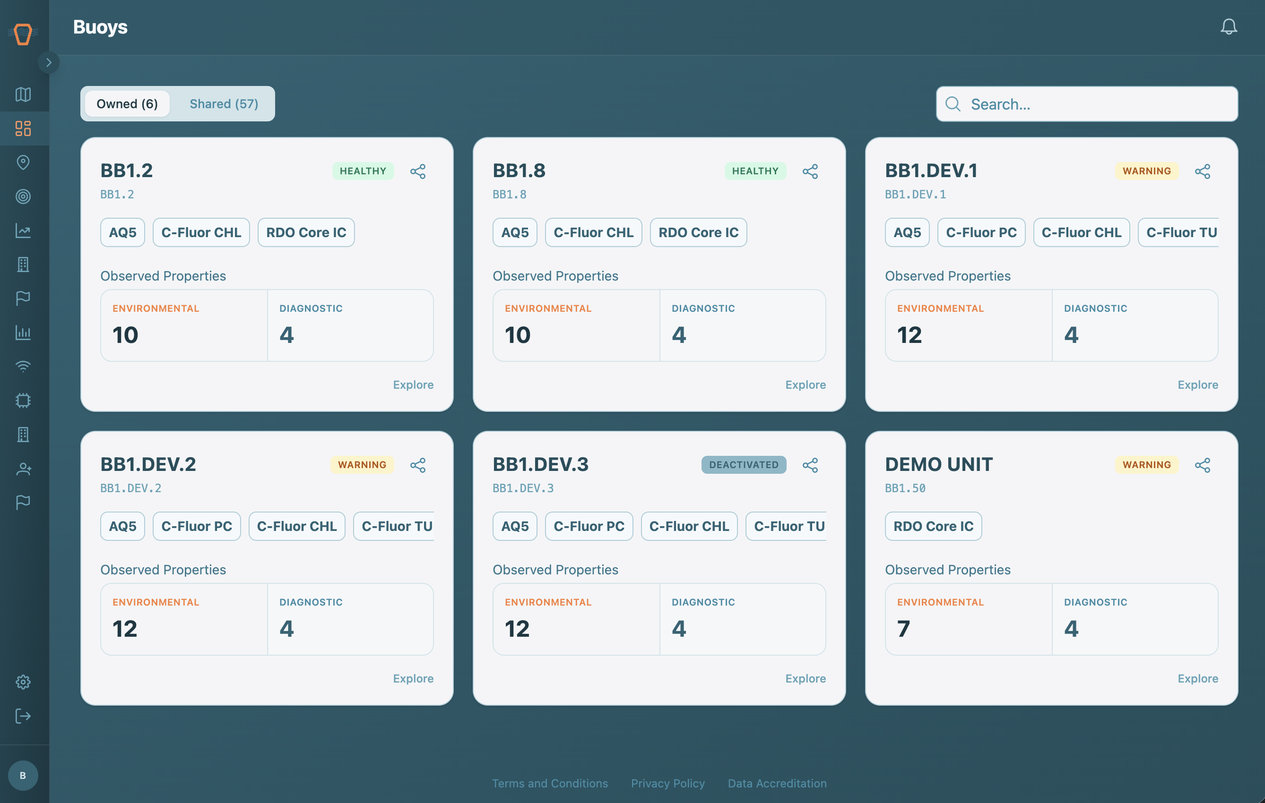
Task: Click the AQ5 tag on BB1.2
Action: coord(122,232)
